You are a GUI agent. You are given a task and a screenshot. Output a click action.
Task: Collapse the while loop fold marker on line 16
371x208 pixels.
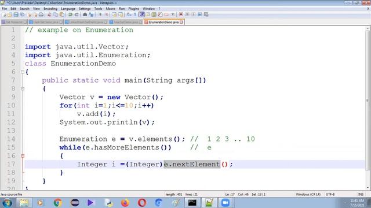point(23,156)
